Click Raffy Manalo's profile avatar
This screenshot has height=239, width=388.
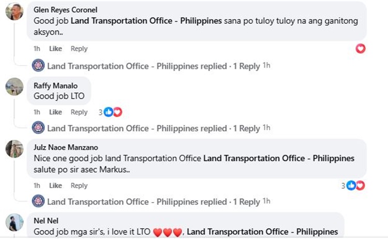point(14,87)
